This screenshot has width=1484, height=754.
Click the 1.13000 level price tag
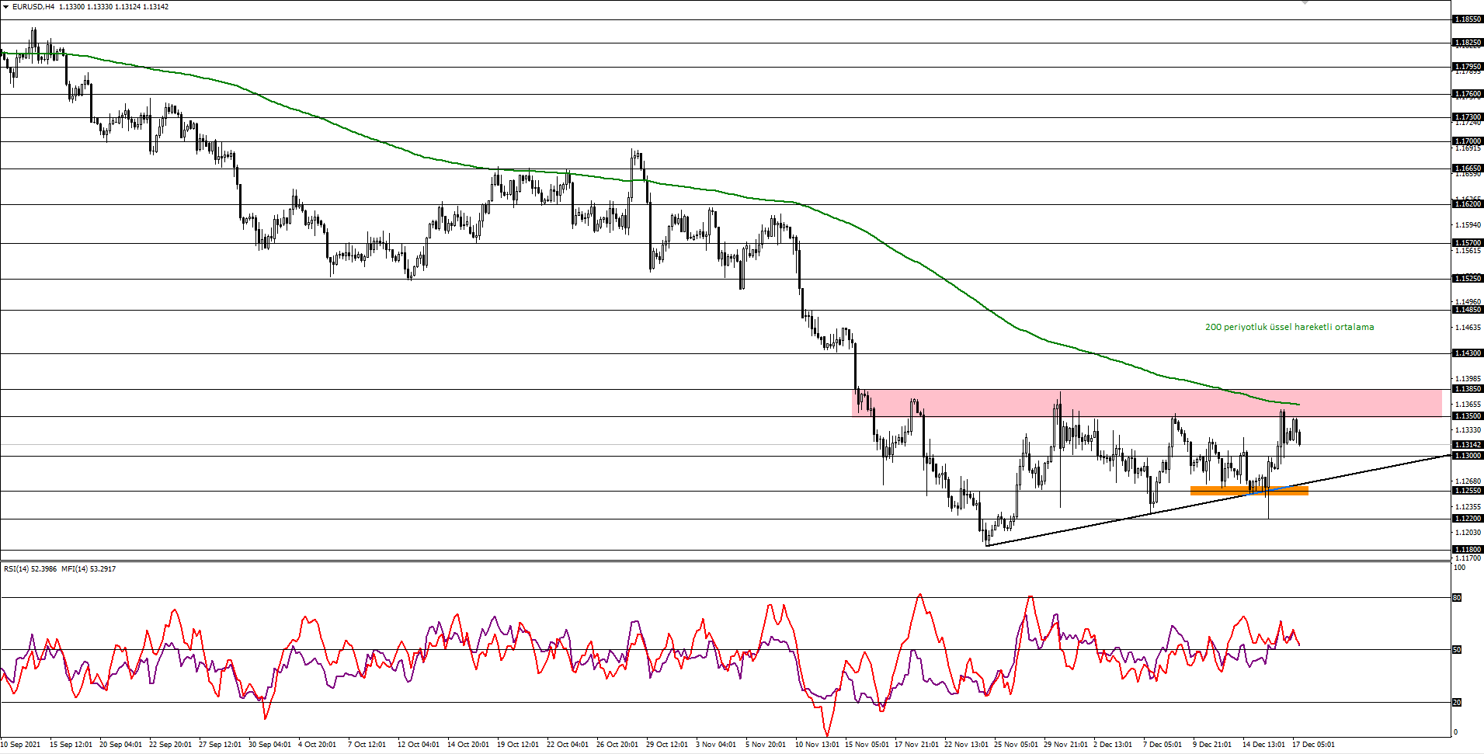click(1467, 456)
